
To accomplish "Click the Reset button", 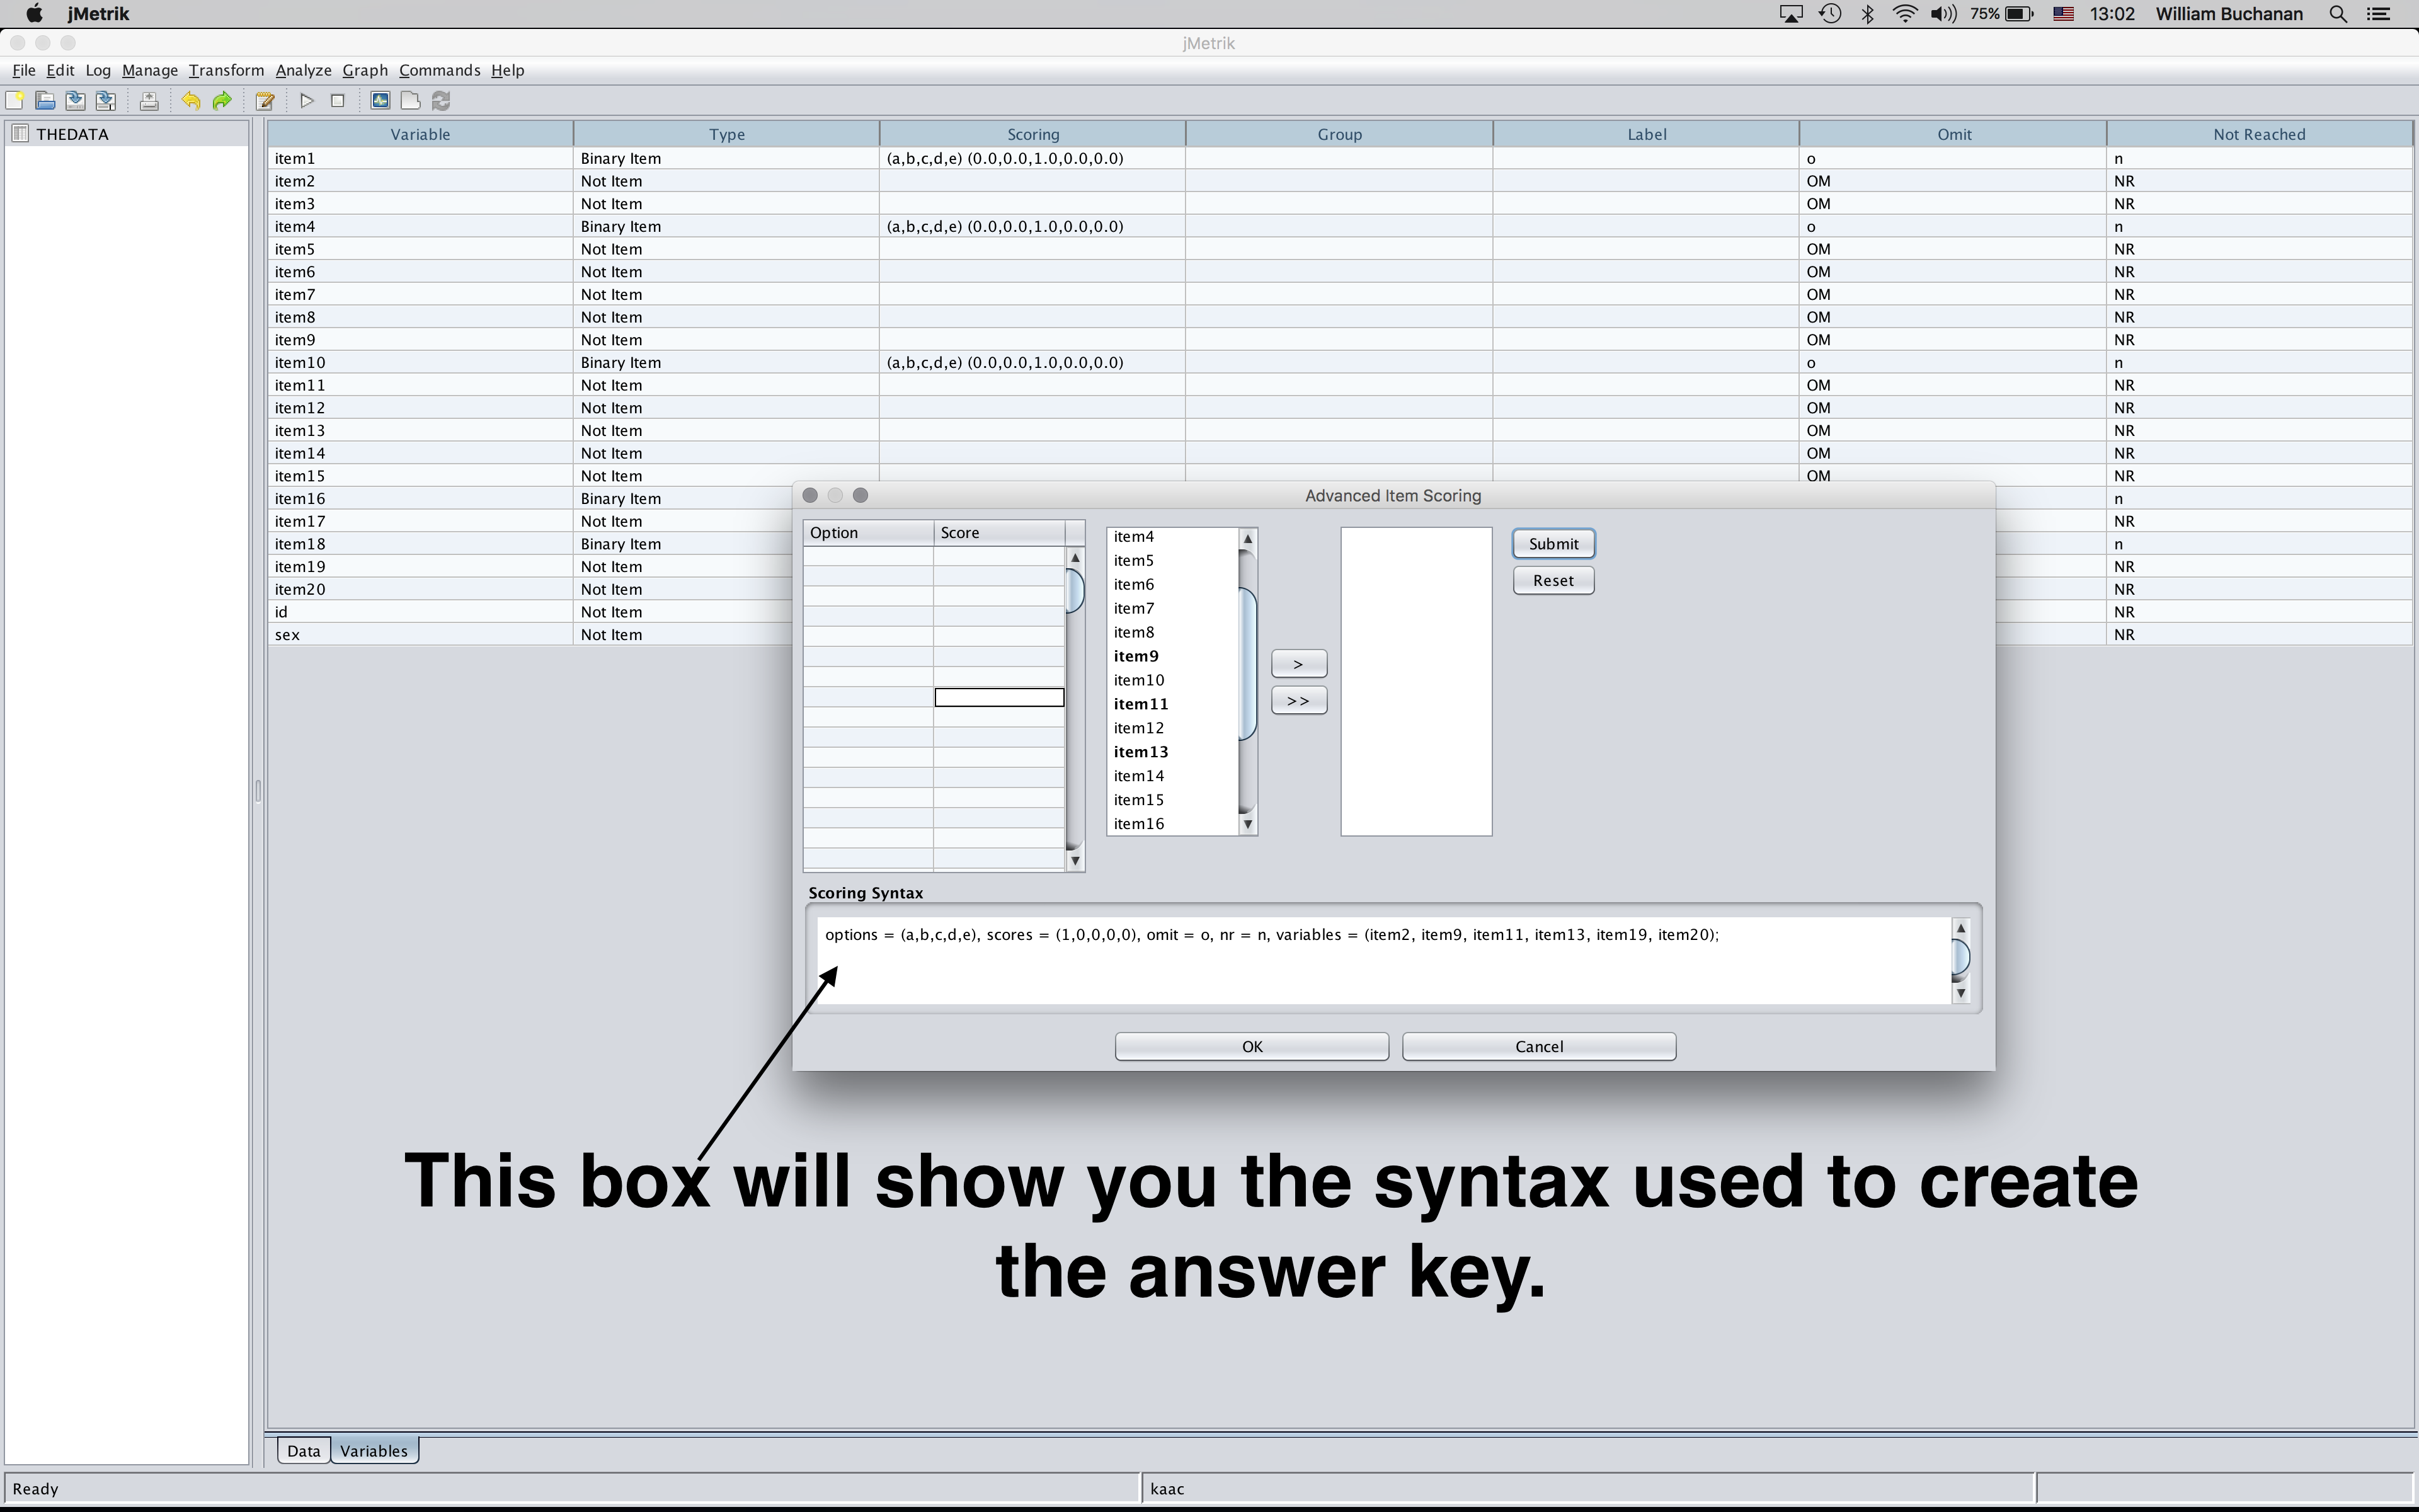I will coord(1553,580).
